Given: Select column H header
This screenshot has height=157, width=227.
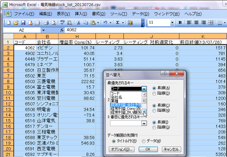Looking at the screenshot, I should 77,36.
